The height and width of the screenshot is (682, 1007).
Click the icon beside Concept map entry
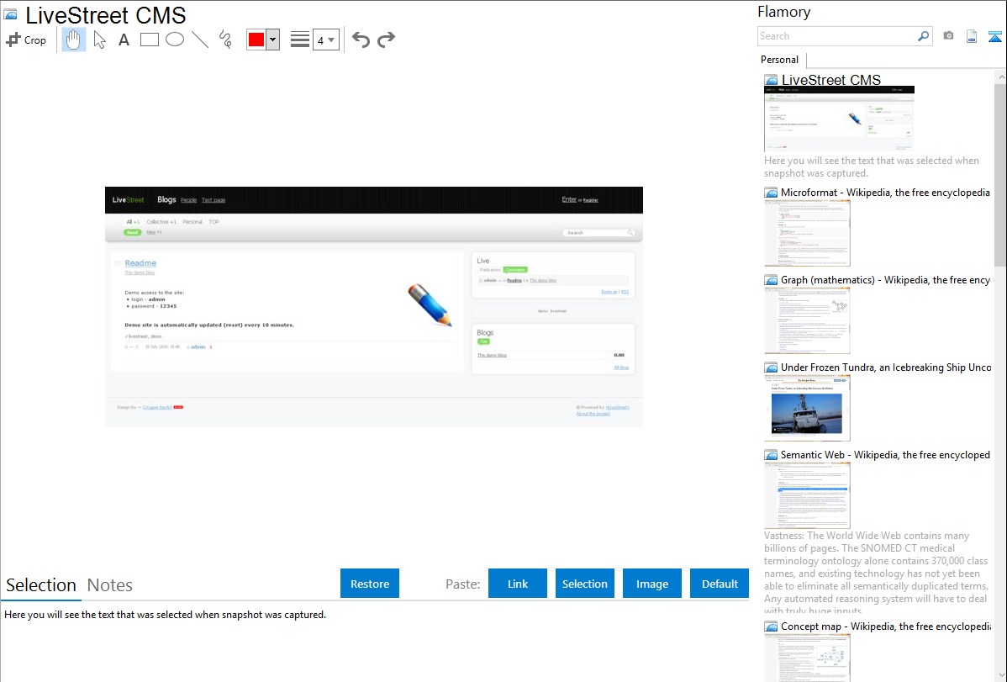[x=772, y=626]
